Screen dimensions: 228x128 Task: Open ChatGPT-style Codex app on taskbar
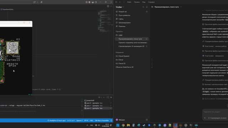pyautogui.click(x=186, y=125)
